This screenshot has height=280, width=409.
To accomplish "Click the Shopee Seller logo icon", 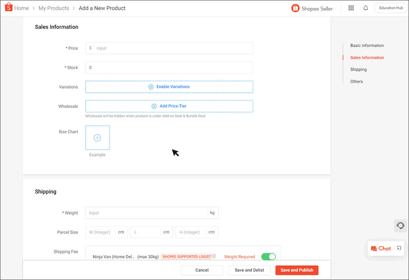I will tap(295, 8).
